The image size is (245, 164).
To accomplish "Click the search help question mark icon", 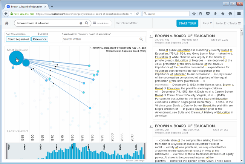I will pyautogui.click(x=81, y=23).
